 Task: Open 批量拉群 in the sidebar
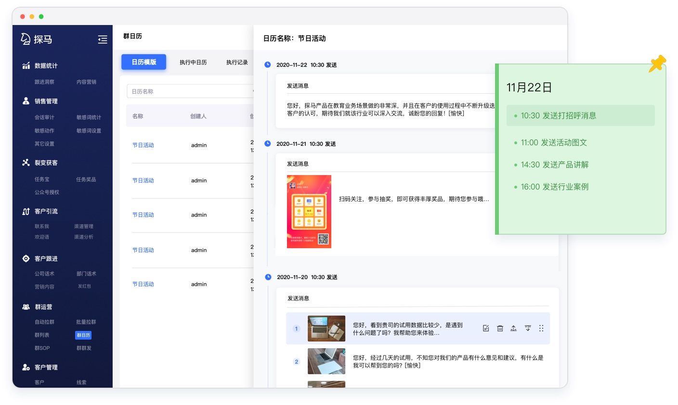point(86,322)
